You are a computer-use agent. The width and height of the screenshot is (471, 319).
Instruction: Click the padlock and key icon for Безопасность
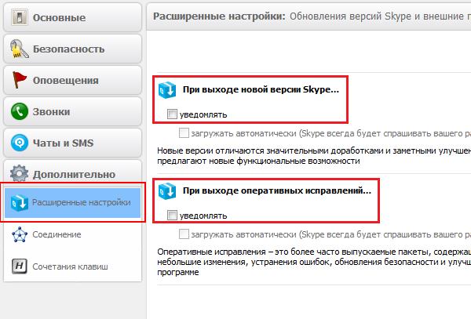pyautogui.click(x=19, y=49)
